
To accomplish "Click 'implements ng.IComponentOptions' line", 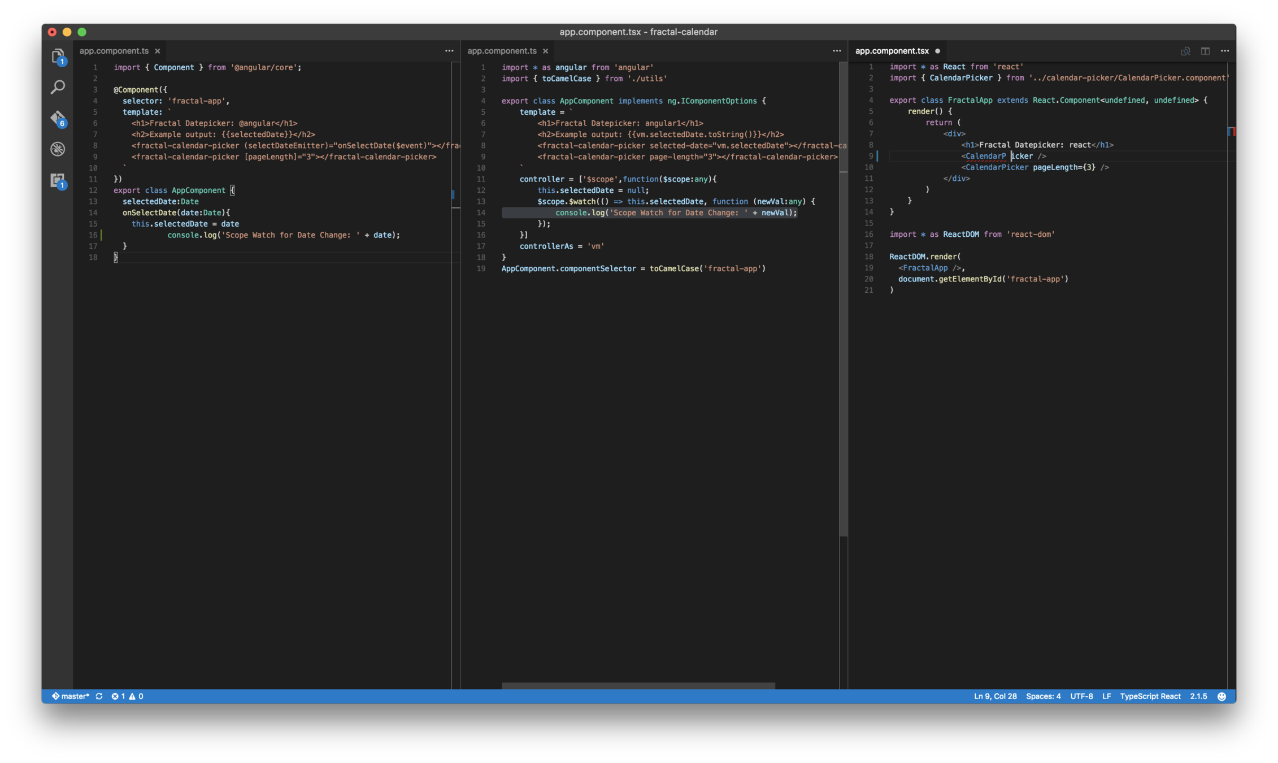I will (633, 101).
